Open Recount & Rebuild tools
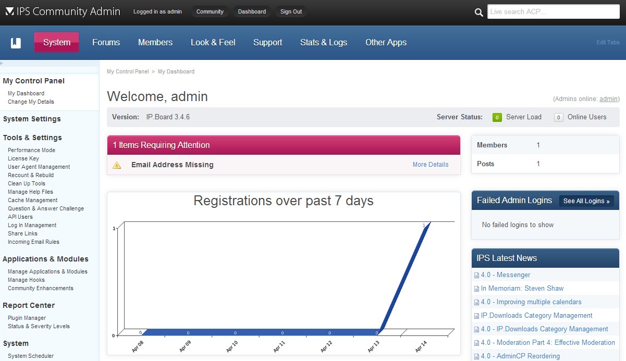 [31, 176]
